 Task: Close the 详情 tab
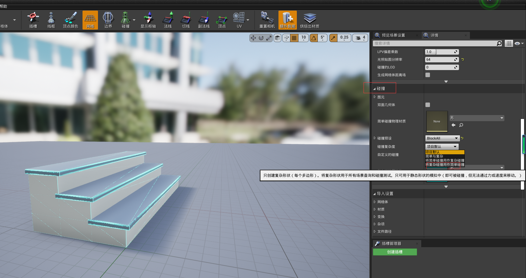[466, 35]
